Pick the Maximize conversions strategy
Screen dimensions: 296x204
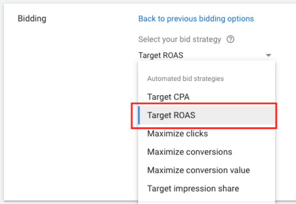[189, 152]
